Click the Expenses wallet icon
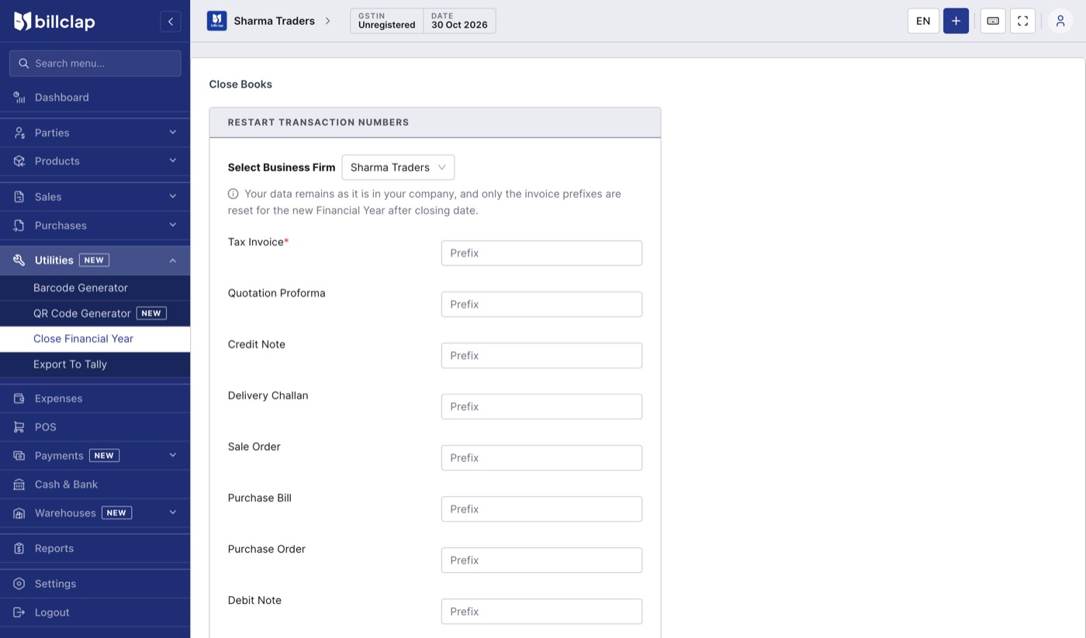Screen dimensions: 1086x638 pyautogui.click(x=19, y=398)
